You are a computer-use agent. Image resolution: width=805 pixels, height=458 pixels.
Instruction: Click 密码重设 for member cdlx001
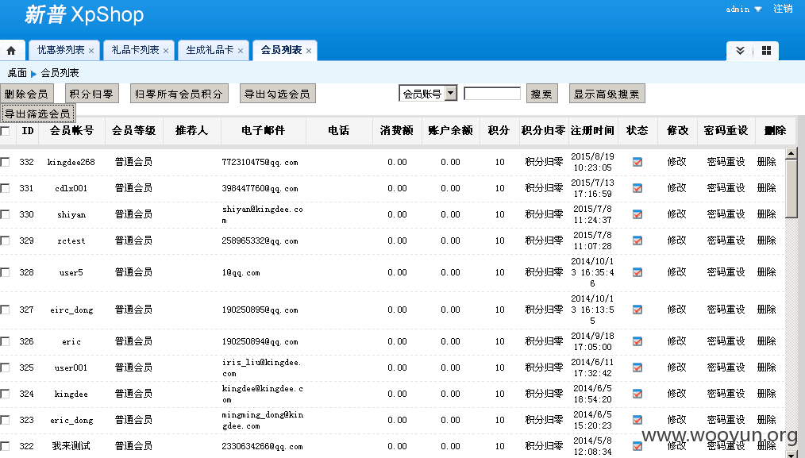(726, 188)
